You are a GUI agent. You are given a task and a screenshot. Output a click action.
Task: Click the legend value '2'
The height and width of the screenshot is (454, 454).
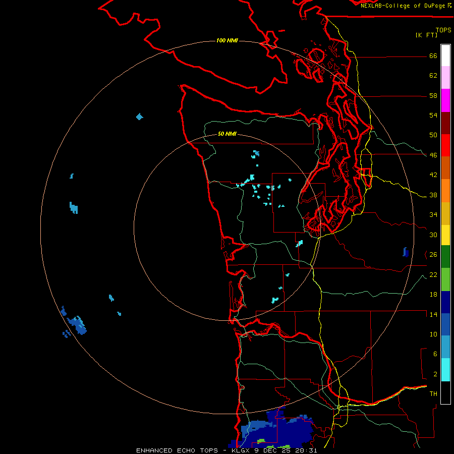point(435,374)
